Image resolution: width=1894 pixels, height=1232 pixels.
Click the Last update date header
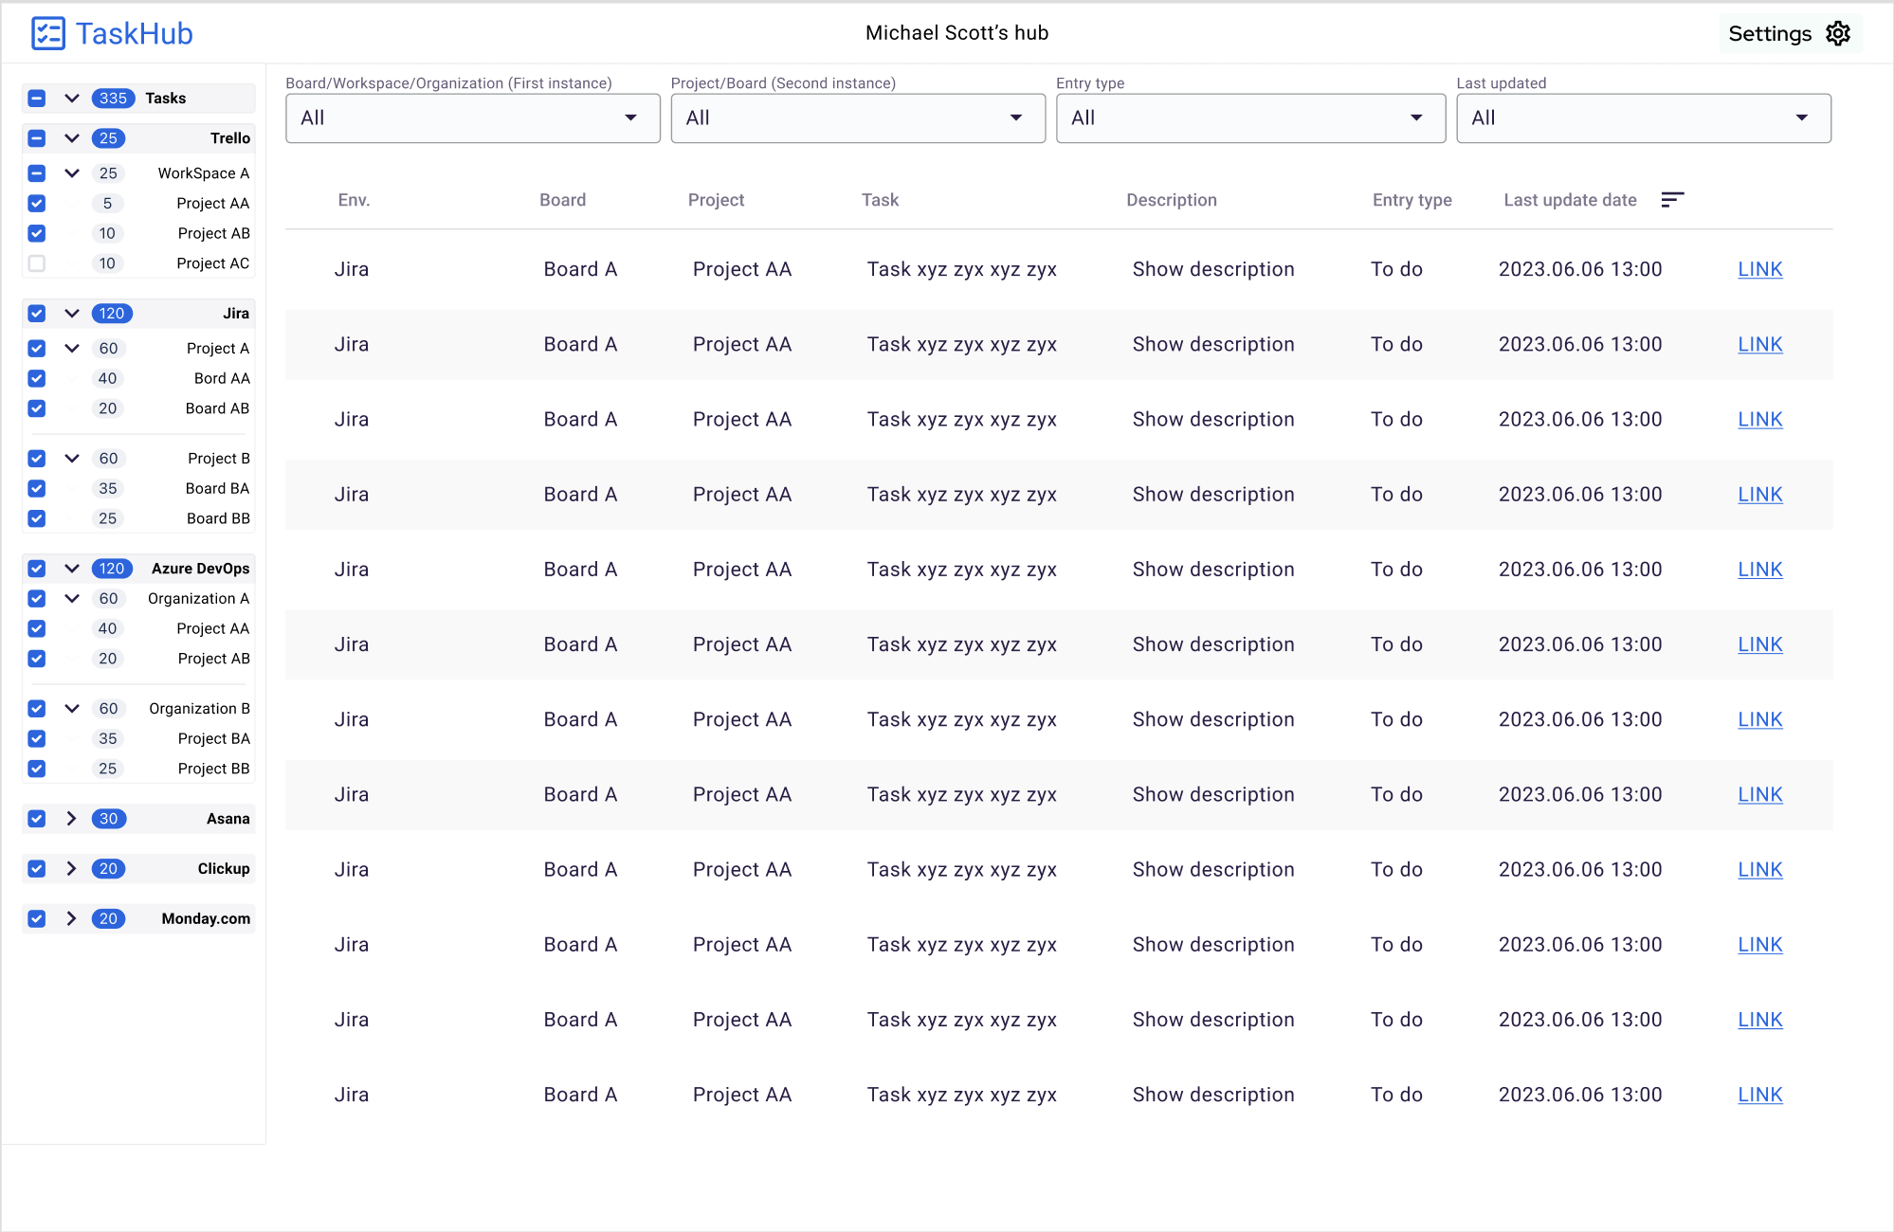[x=1570, y=200]
